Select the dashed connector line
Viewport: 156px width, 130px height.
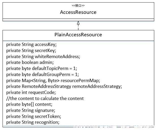pyautogui.click(x=78, y=27)
